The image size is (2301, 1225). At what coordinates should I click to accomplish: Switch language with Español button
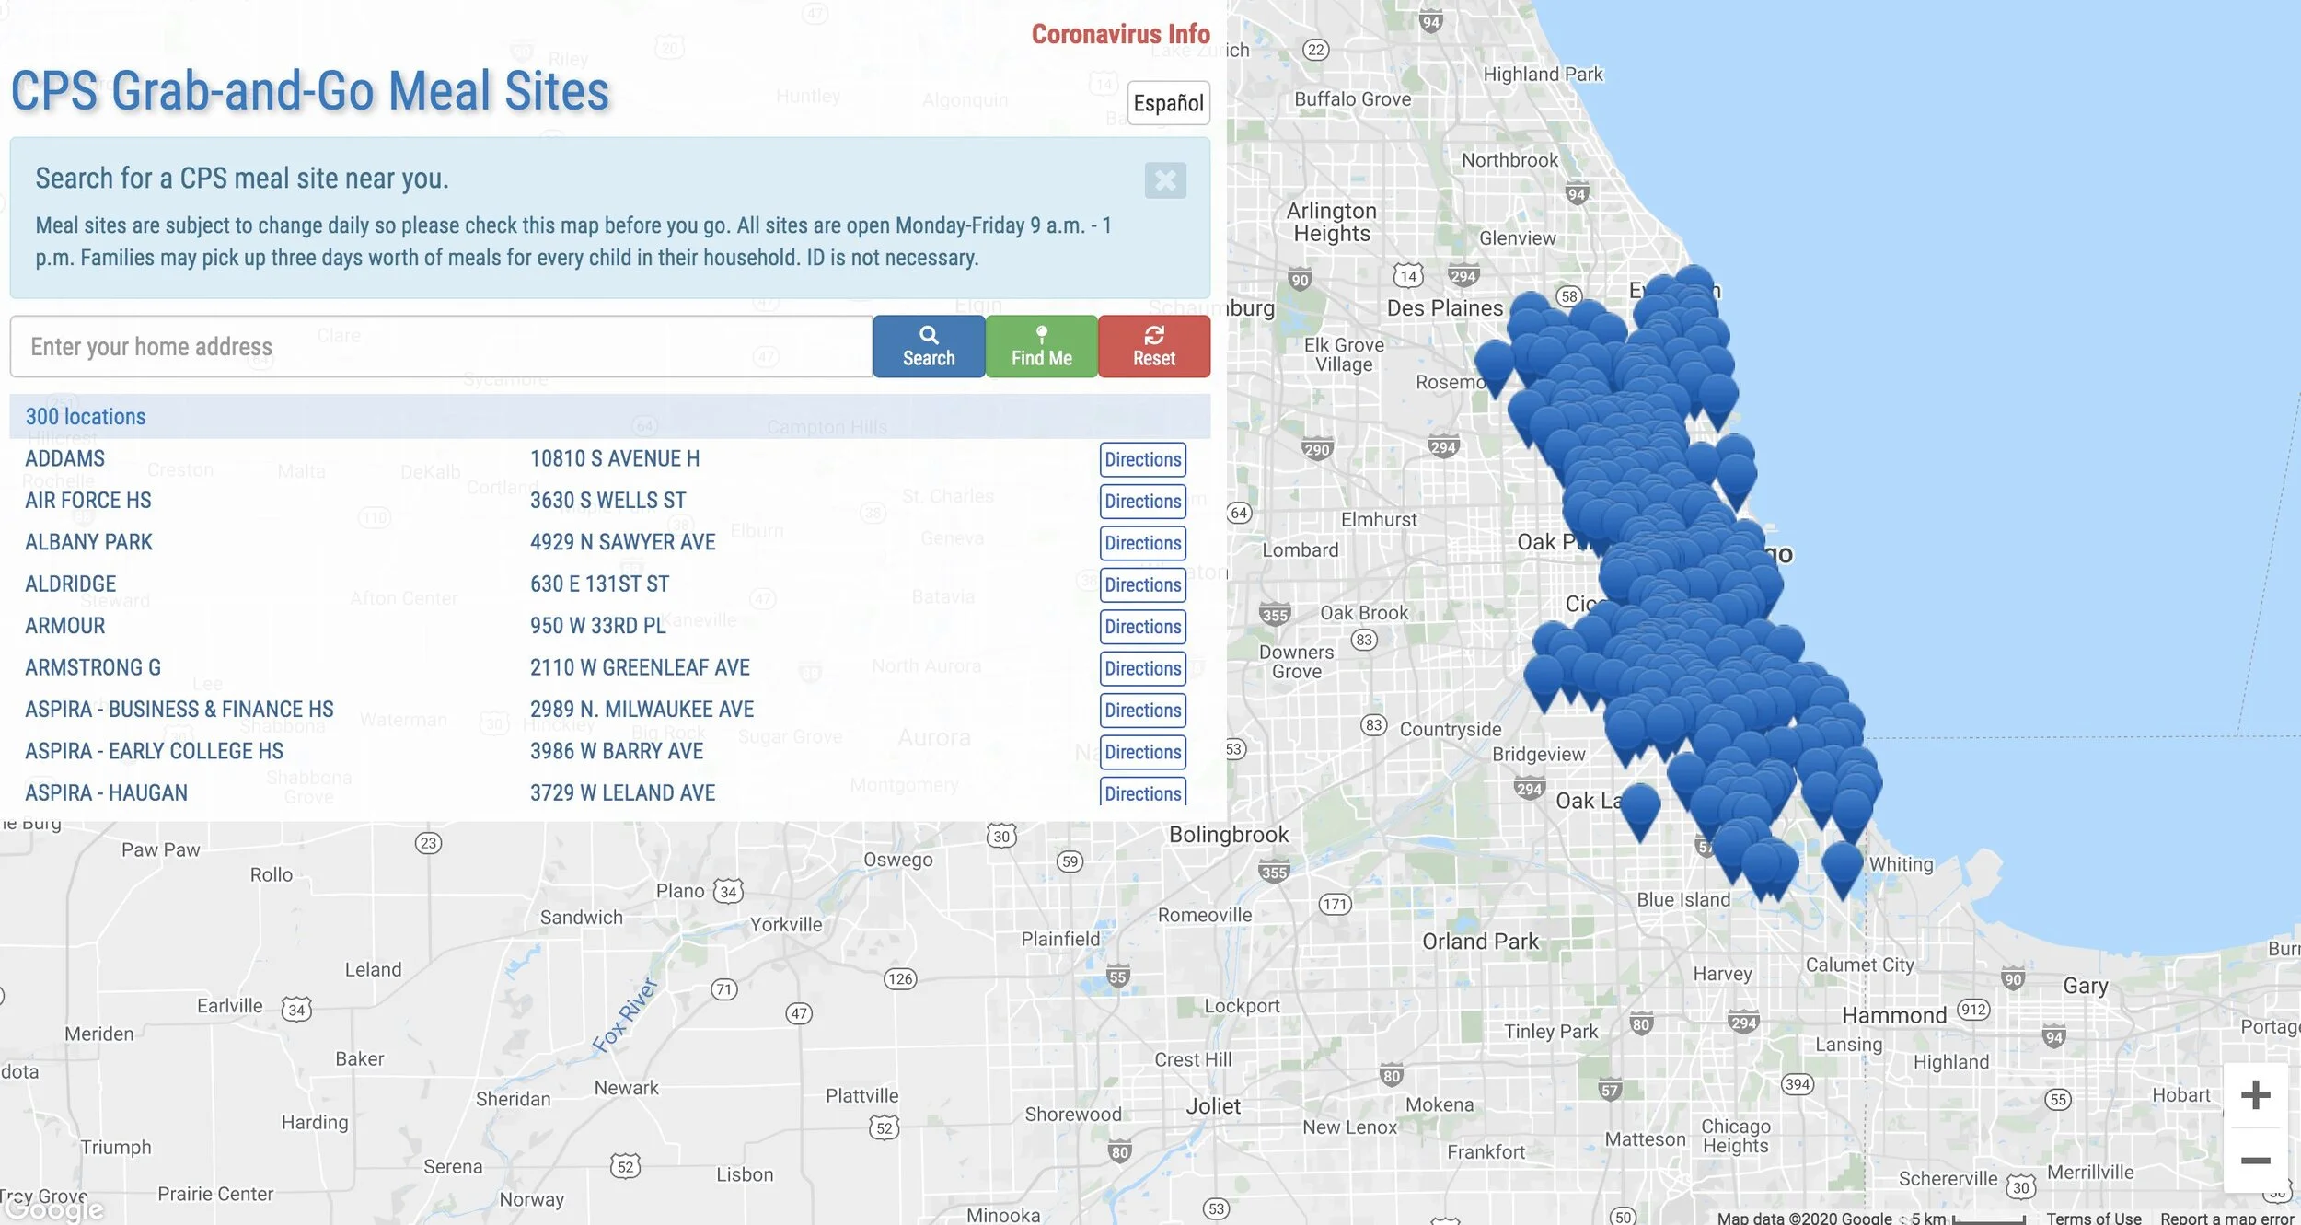coord(1168,103)
